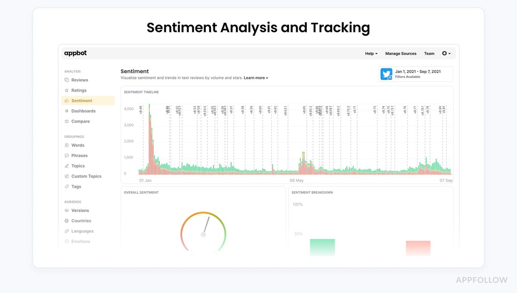Viewport: 517px width, 293px height.
Task: Select the Dashboards icon
Action: click(x=67, y=111)
